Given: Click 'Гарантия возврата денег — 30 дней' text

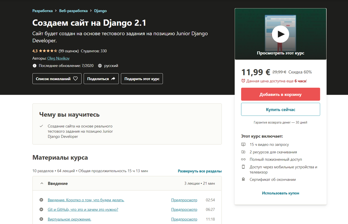Looking at the screenshot, I should pyautogui.click(x=280, y=122).
